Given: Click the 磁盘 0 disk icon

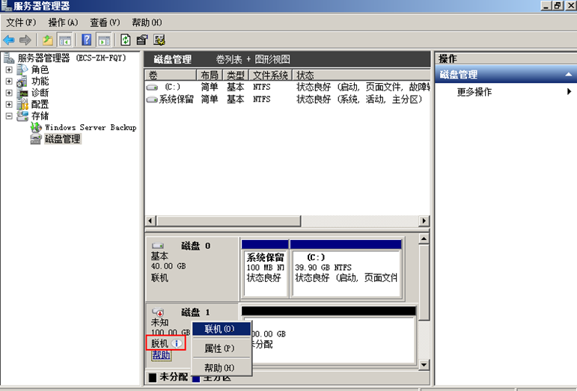Looking at the screenshot, I should coord(158,245).
